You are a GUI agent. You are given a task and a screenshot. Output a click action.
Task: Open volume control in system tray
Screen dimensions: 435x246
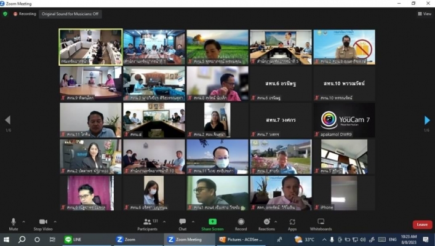tap(362, 239)
